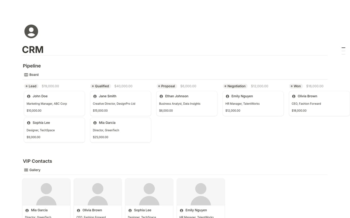Open Mia Garcia's gallery avatar thumbnail
350x218 pixels.
[46, 192]
